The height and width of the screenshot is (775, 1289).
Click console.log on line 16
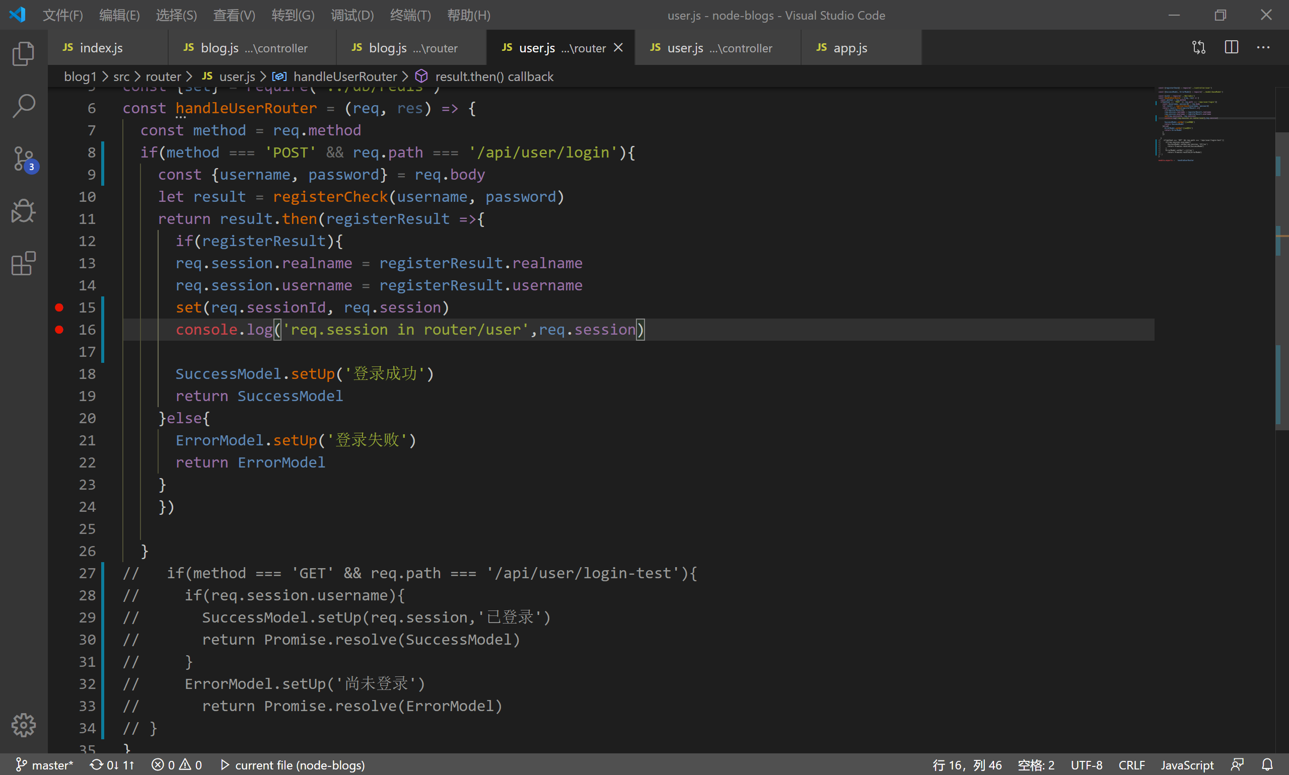coord(224,330)
